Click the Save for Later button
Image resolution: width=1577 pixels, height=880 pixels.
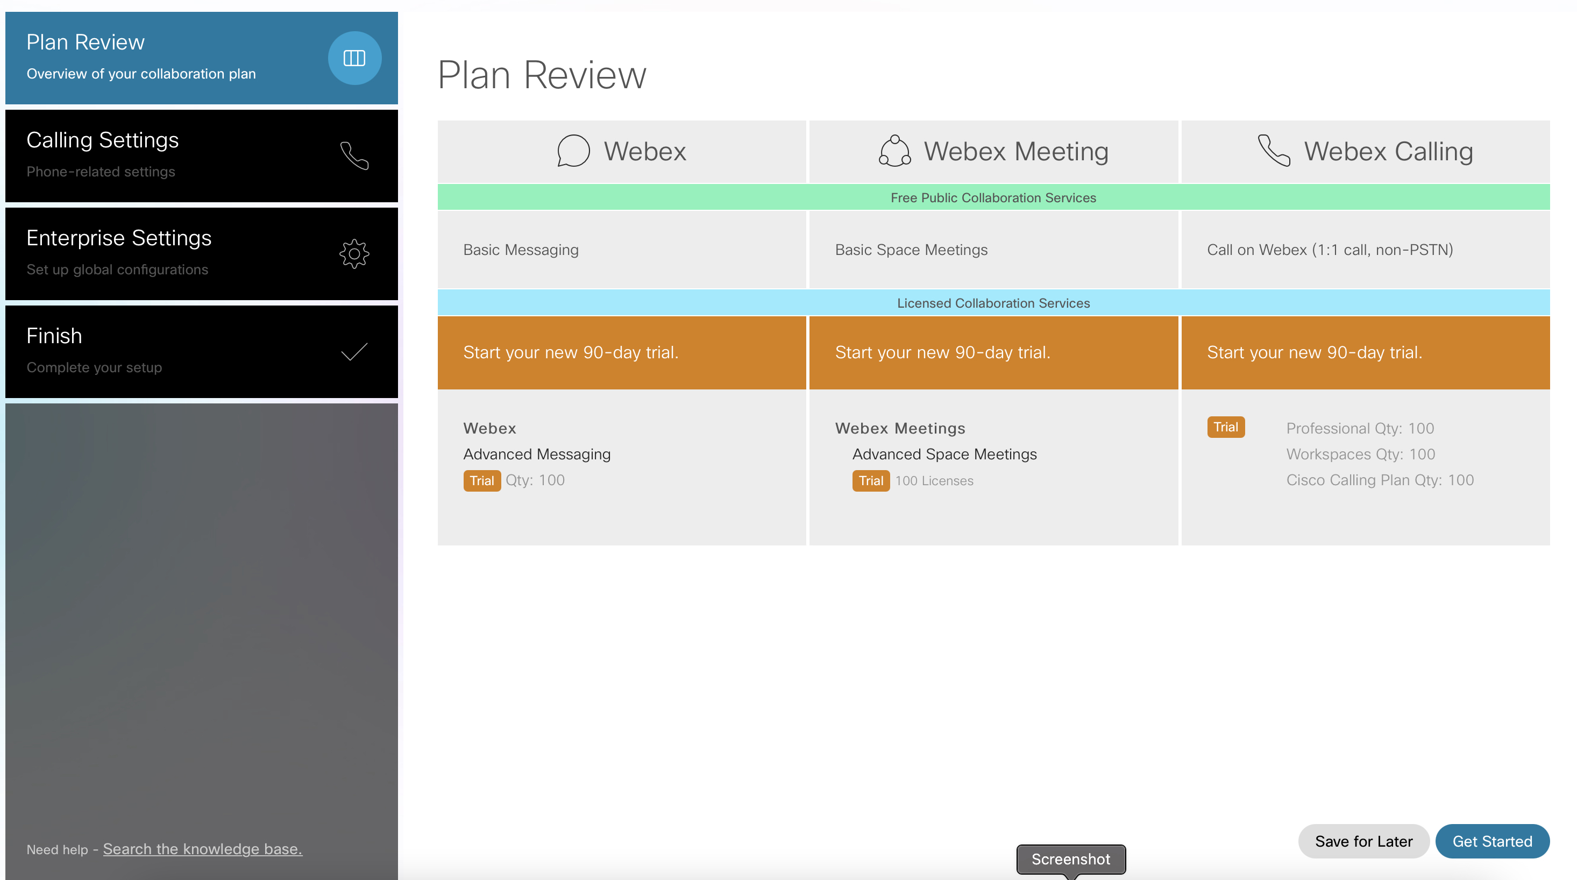click(1362, 839)
